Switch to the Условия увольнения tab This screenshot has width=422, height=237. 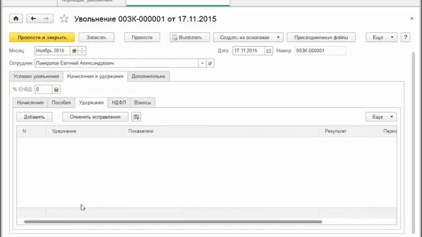[x=36, y=76]
